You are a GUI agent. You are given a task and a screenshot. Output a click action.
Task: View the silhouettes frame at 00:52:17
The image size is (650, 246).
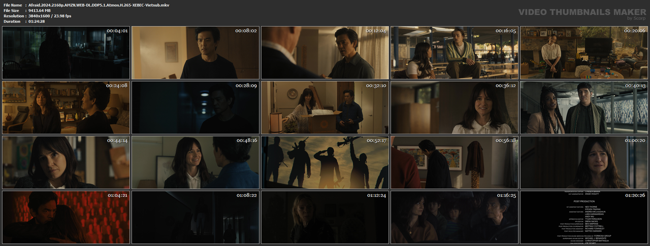325,162
